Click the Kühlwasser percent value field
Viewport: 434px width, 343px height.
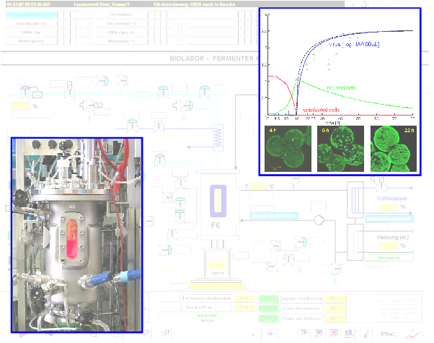389,207
